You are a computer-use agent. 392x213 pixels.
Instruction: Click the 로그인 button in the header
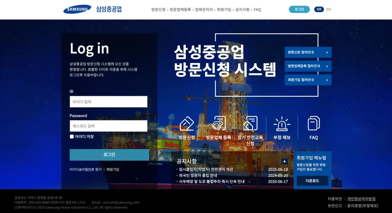299,9
